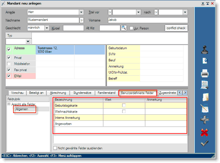Click into the Vorname input field

click(x=148, y=20)
